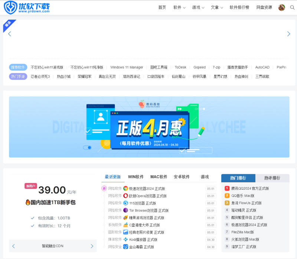
Task: Open the 正版4月惠 promotional banner
Action: point(149,127)
